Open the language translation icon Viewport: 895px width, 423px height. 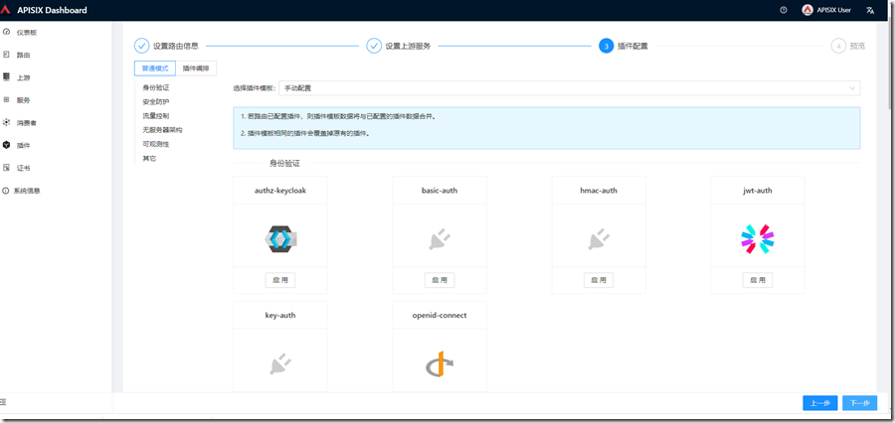tap(870, 10)
